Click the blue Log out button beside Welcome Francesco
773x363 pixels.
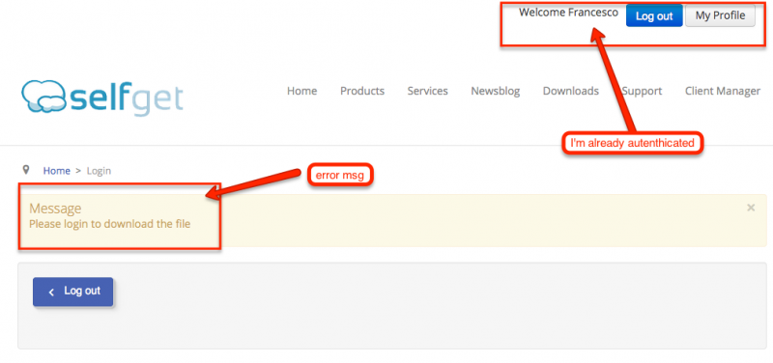point(654,15)
